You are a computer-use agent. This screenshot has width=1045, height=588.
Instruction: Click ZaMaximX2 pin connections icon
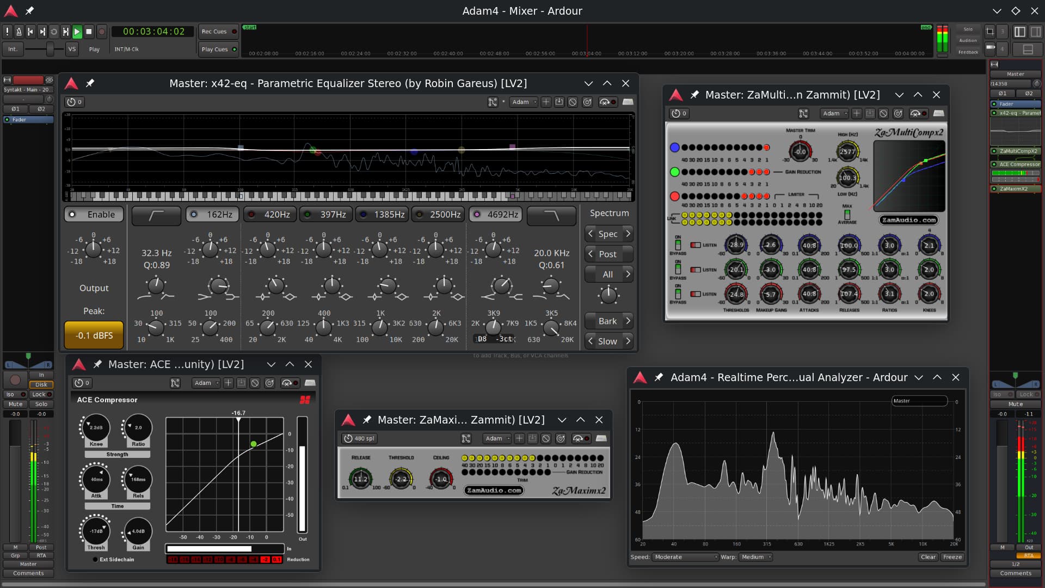466,438
